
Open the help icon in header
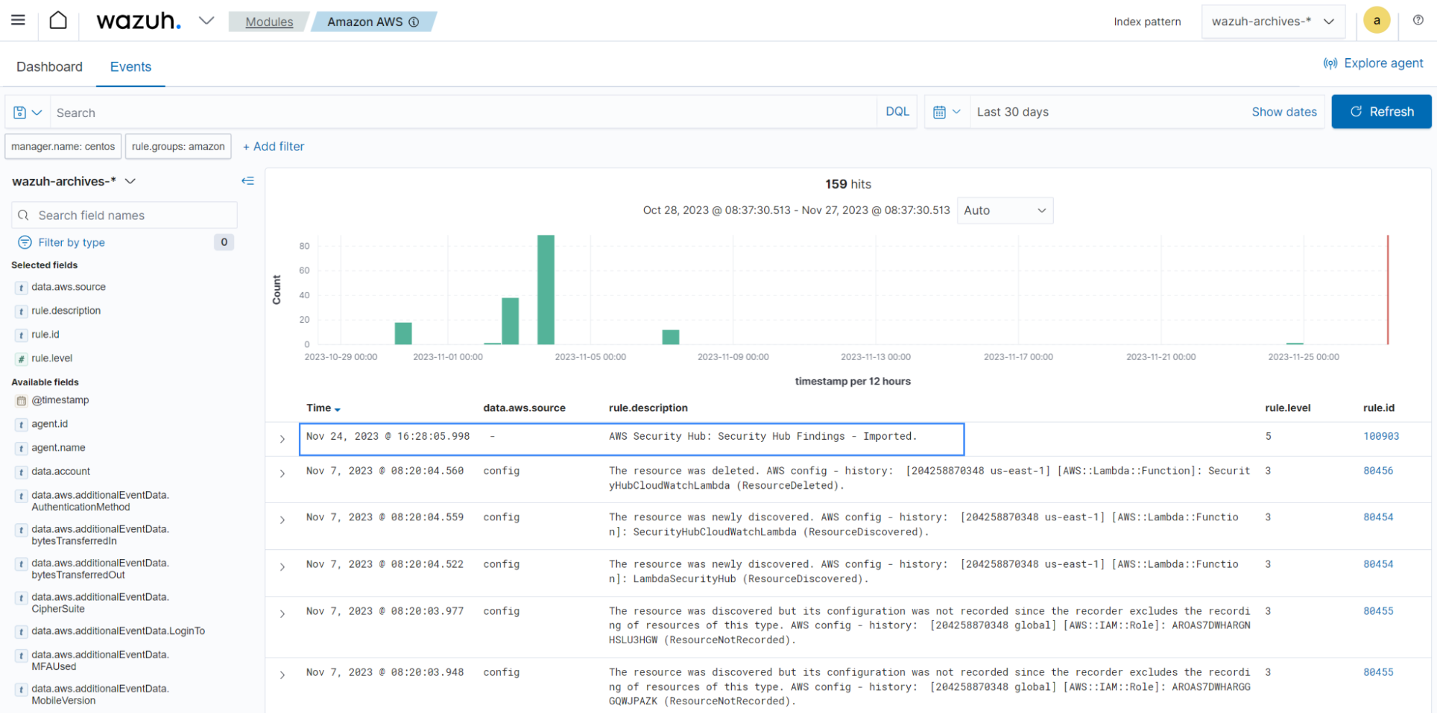point(1418,20)
